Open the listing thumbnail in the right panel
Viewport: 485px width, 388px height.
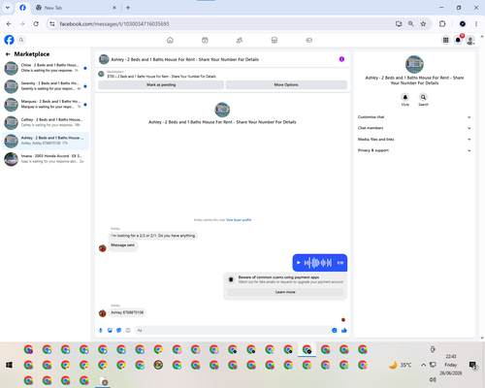pos(414,64)
